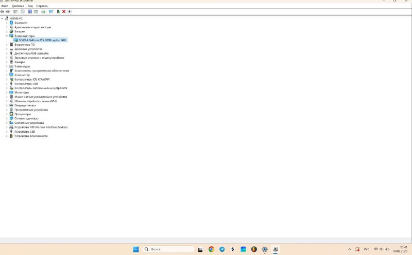Image resolution: width=412 pixels, height=255 pixels.
Task: Expand the Сетевые адаптеры category
Action: tap(7, 118)
